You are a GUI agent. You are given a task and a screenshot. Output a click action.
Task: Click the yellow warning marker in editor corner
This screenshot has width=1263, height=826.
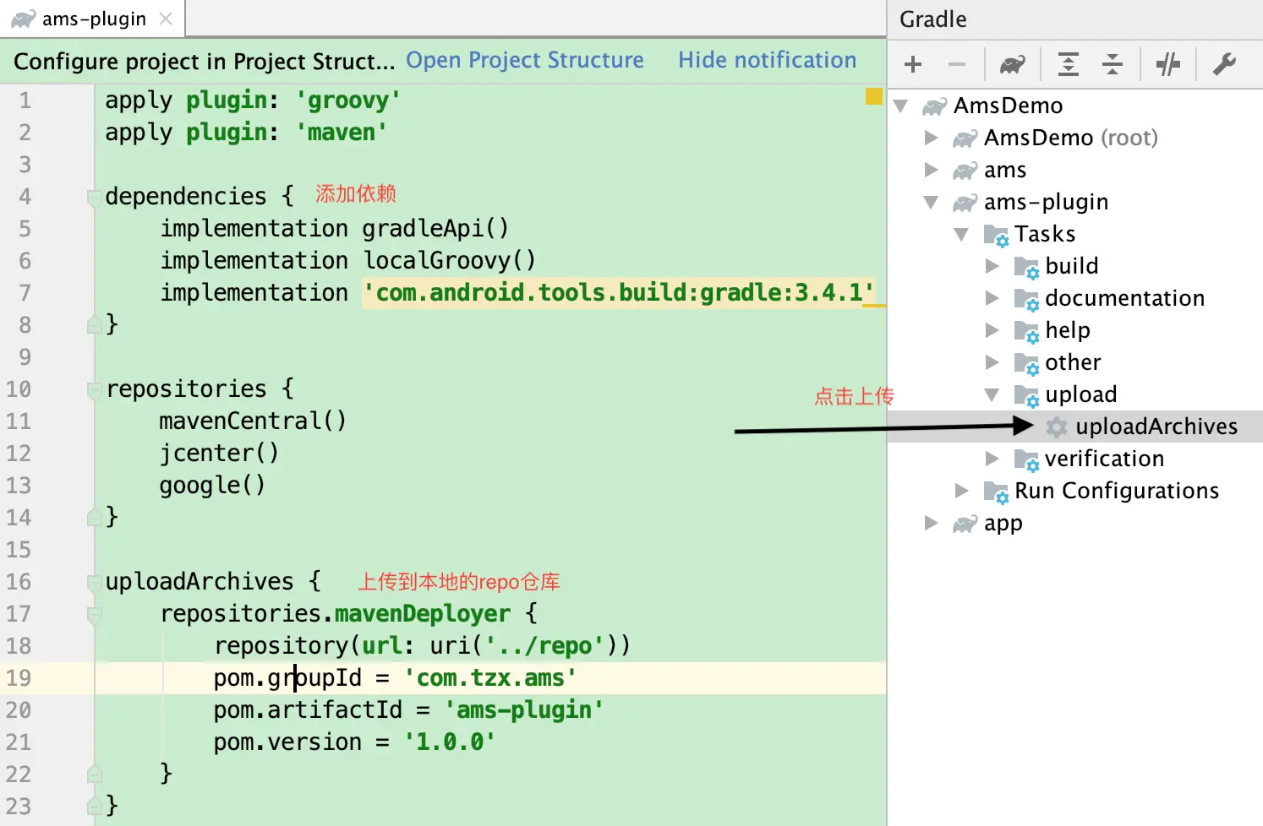[x=874, y=96]
